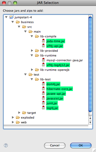Collapse the lib-test folder
Screen dimensions: 96x152
[32, 79]
